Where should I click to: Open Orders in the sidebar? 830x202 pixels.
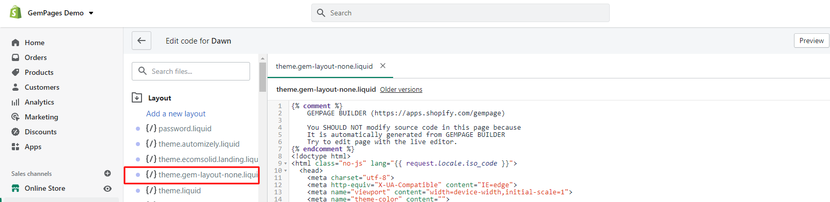pos(36,57)
